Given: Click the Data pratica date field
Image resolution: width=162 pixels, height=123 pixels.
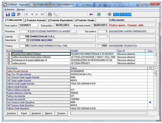Looking at the screenshot, I should 62,25.
